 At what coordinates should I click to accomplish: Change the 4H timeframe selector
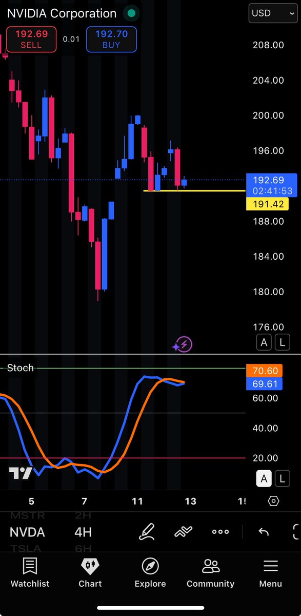[x=84, y=532]
